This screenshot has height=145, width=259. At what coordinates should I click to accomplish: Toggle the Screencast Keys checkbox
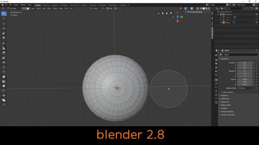(188, 12)
